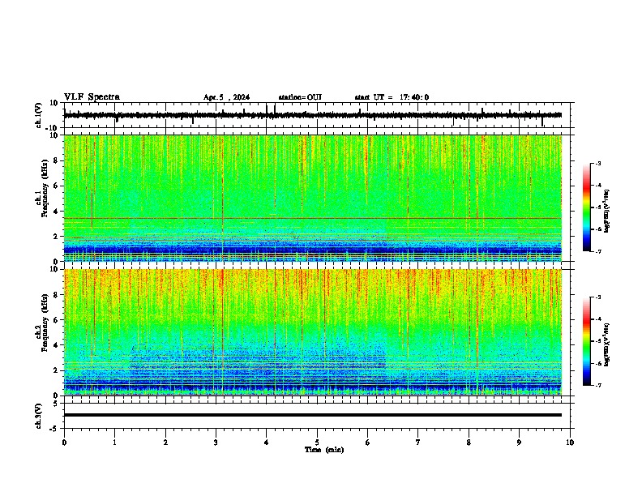Click the "ch.3(V)" axis label

point(39,416)
